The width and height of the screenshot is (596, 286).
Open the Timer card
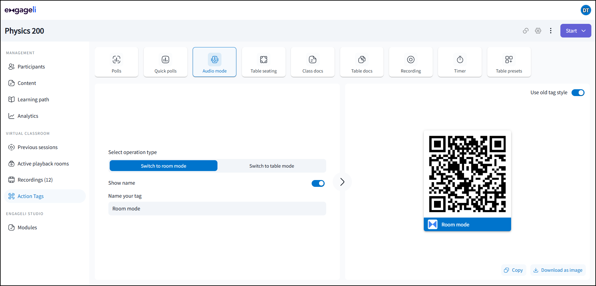click(460, 62)
